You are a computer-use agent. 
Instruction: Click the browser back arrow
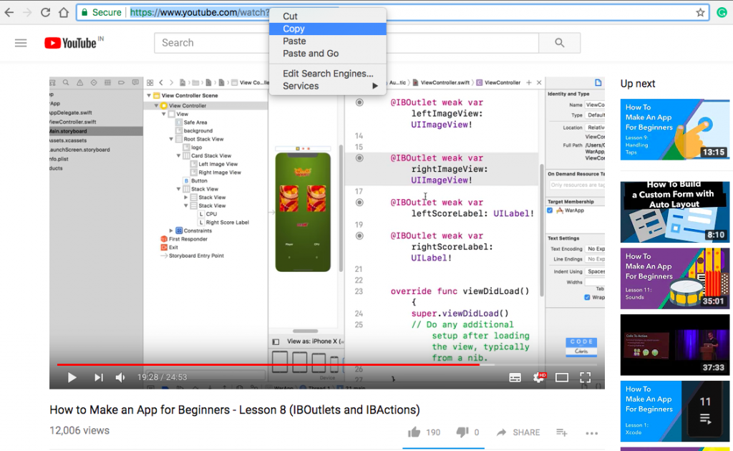(x=9, y=13)
